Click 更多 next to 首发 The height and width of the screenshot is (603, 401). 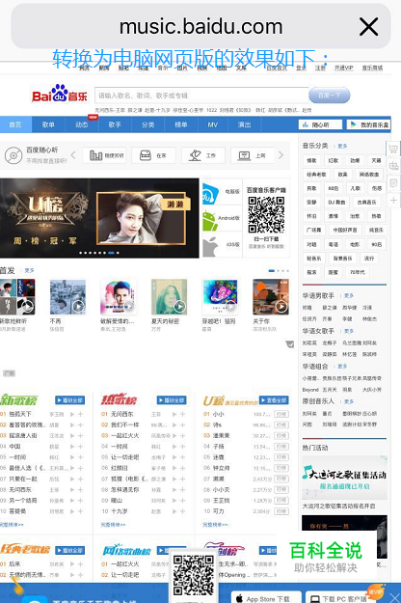29,271
